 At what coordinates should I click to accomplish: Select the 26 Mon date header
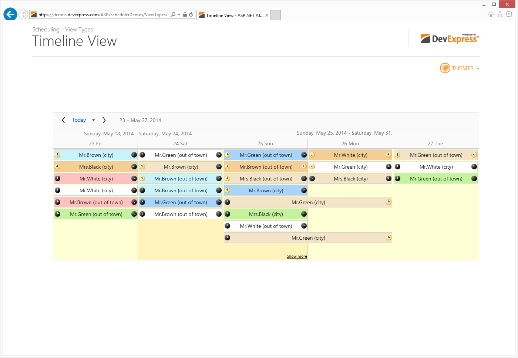[350, 143]
